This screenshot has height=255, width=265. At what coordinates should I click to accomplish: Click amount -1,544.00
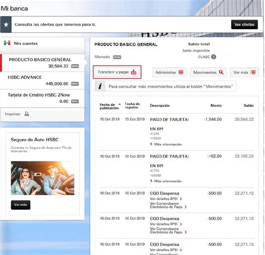212,119
